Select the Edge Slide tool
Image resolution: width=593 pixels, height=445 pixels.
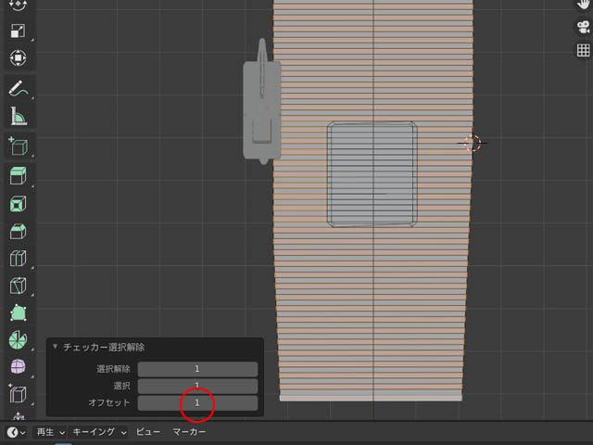18,394
